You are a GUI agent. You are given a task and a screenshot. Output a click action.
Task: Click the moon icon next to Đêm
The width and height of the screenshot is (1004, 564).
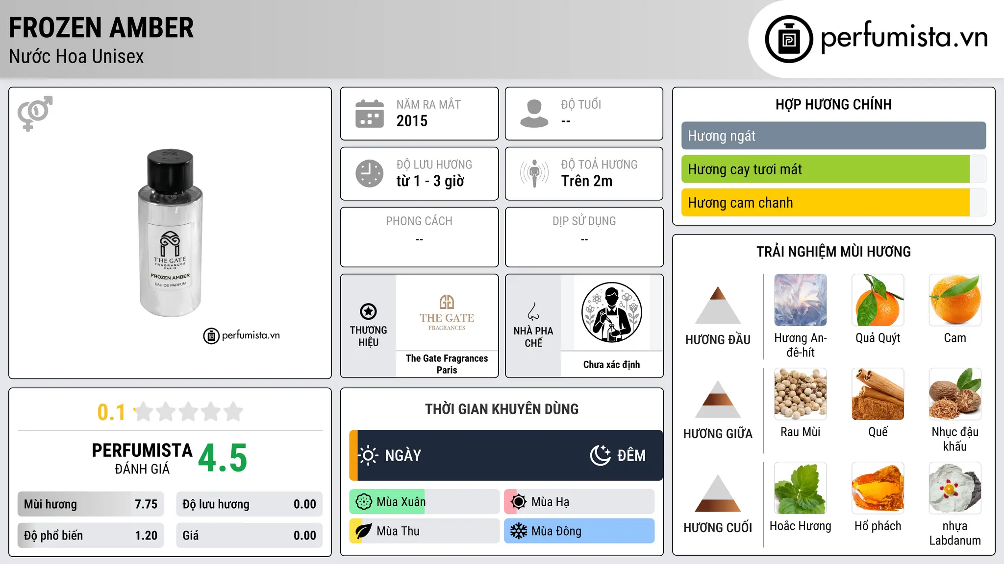(600, 455)
